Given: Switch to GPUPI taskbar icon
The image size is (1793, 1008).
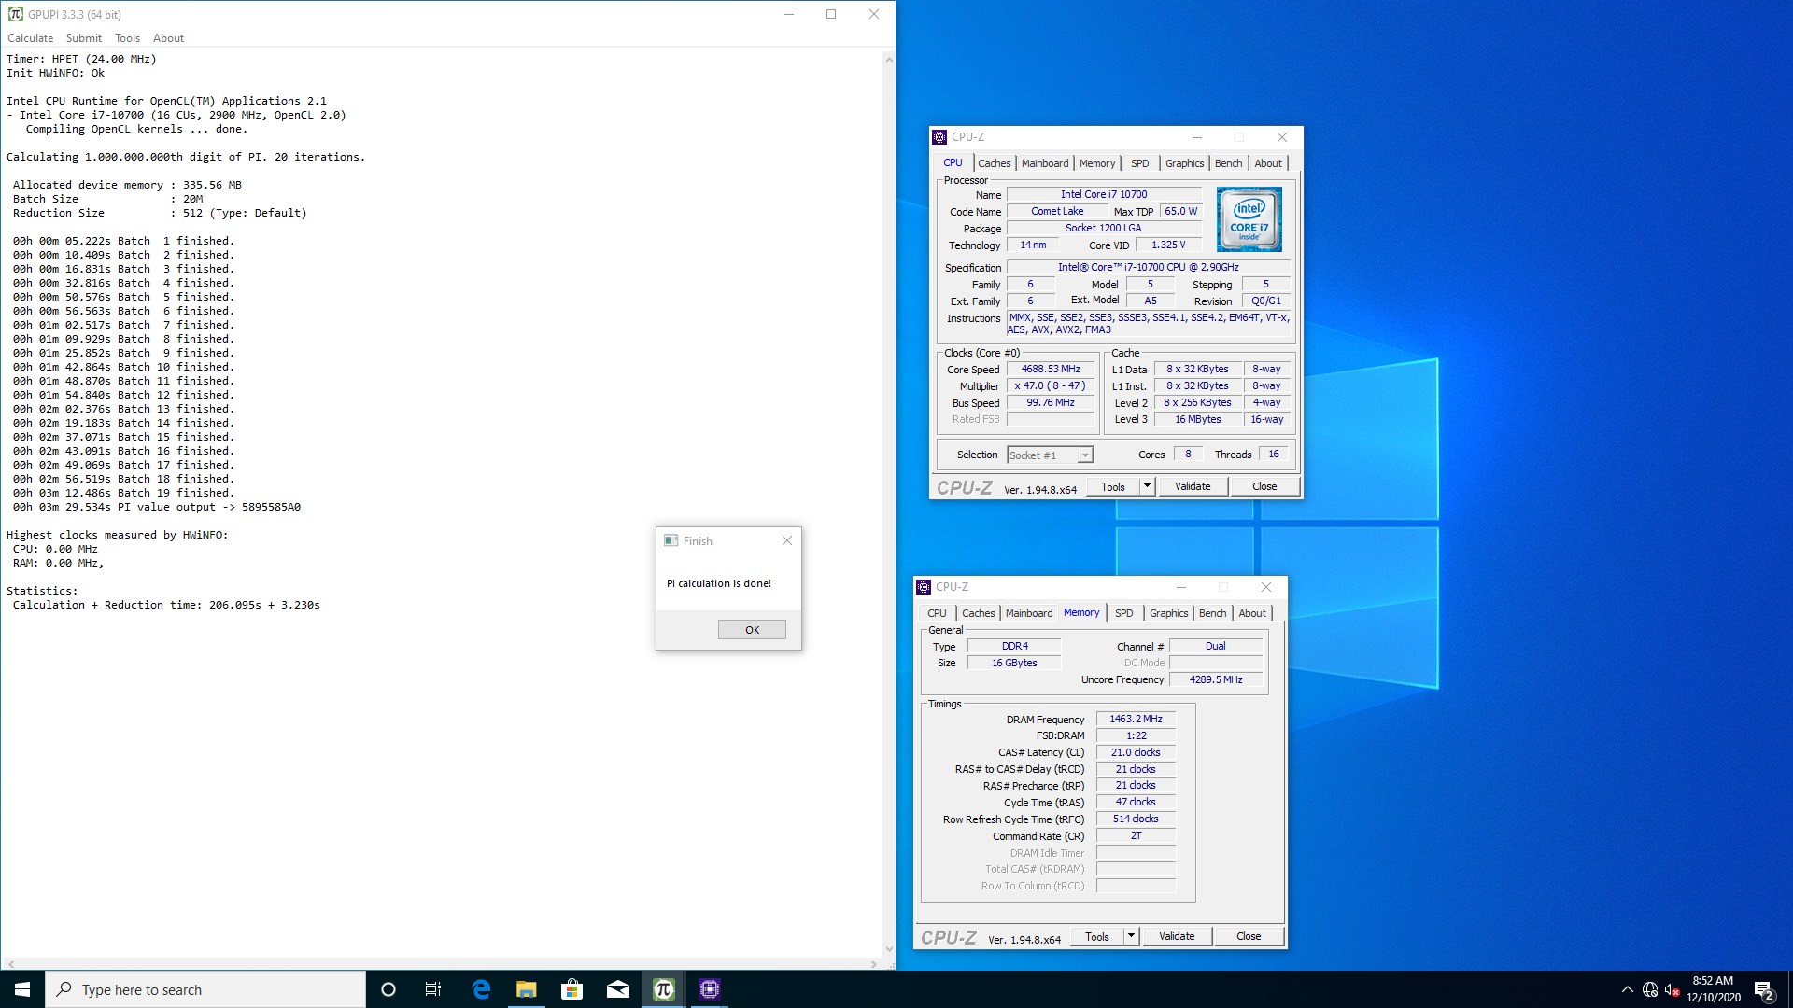Looking at the screenshot, I should click(x=664, y=989).
